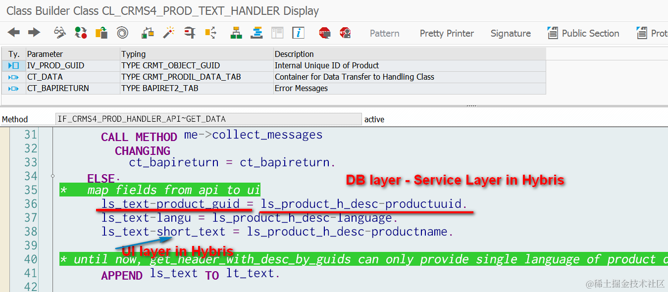This screenshot has width=668, height=292.
Task: Click the Ty. column header
Action: (14, 54)
